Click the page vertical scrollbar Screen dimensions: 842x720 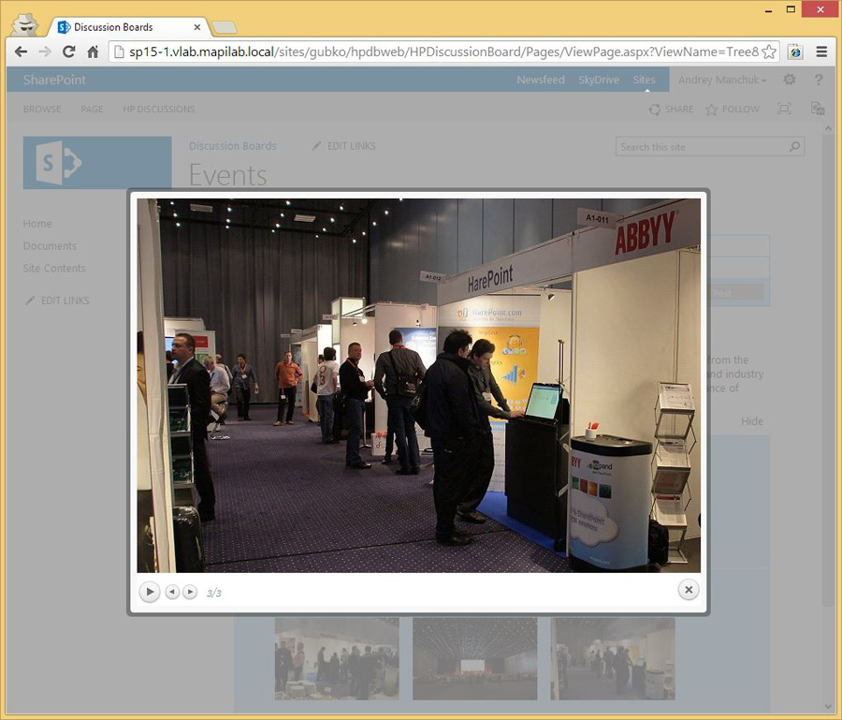tap(828, 373)
